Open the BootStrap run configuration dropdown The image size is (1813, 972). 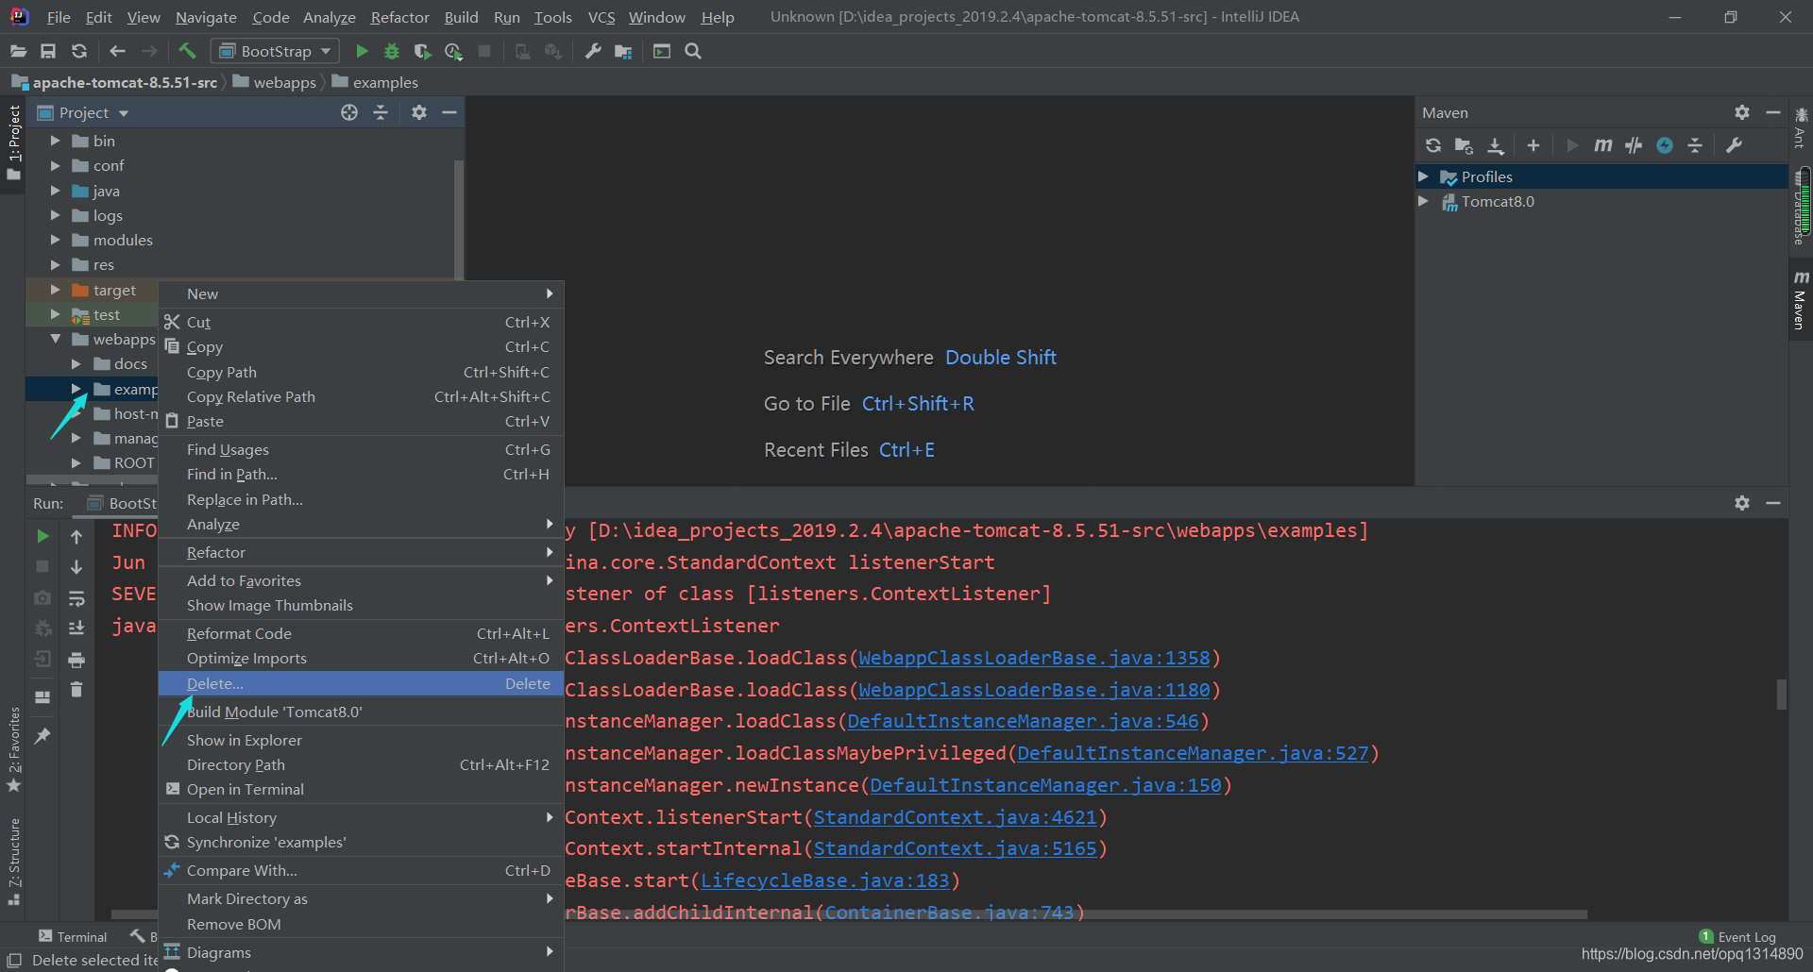pos(275,51)
